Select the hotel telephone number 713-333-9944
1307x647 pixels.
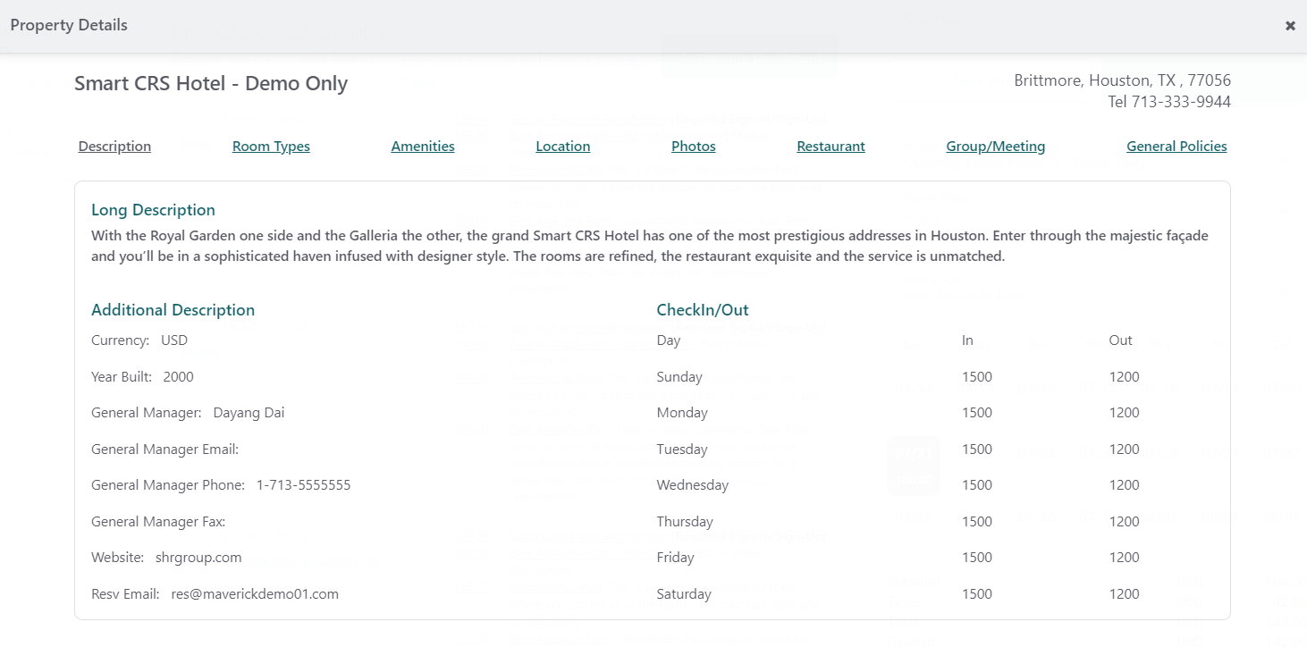tap(1181, 102)
